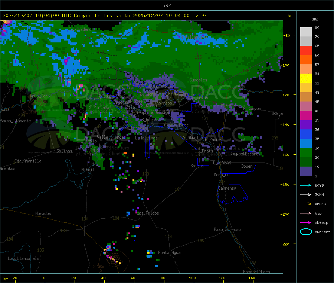Click the -80 tick on vertical axis

click(x=287, y=35)
